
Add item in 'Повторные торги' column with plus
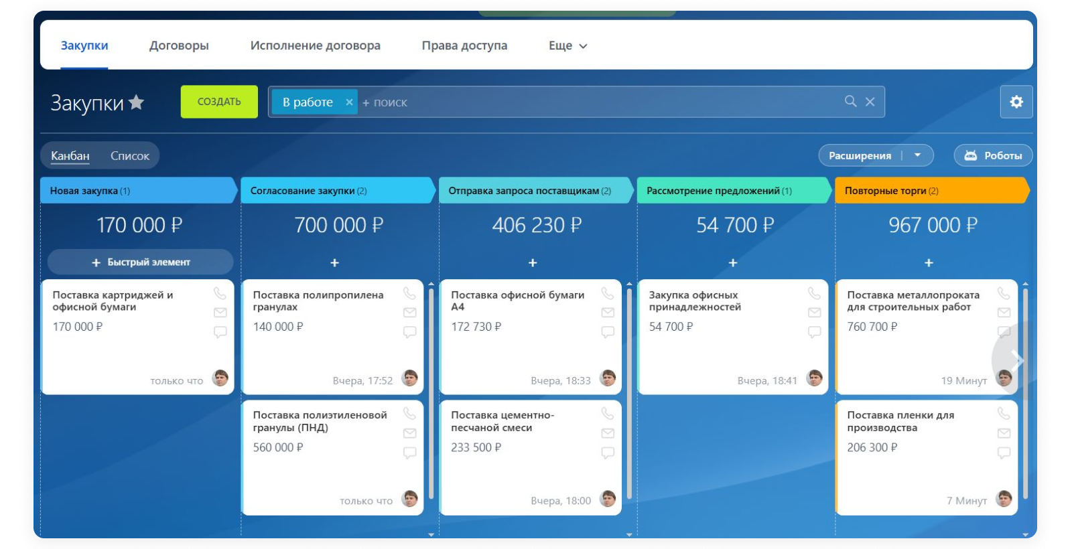click(929, 263)
